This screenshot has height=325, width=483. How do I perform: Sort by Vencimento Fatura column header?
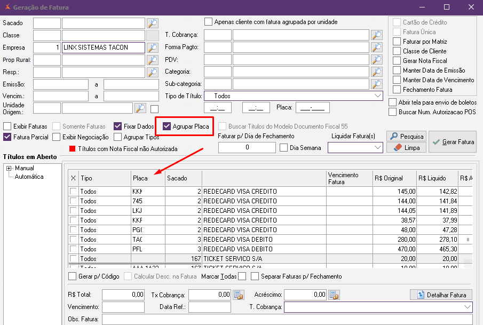350,178
